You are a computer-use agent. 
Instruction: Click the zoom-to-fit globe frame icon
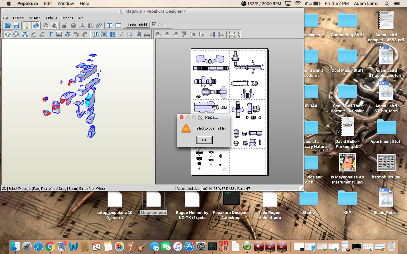coord(104,34)
